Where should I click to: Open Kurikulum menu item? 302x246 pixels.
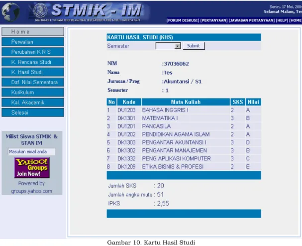coord(33,92)
